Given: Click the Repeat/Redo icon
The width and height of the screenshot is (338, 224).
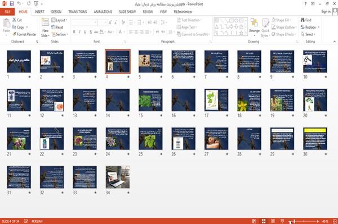Looking at the screenshot, I should (29, 4).
